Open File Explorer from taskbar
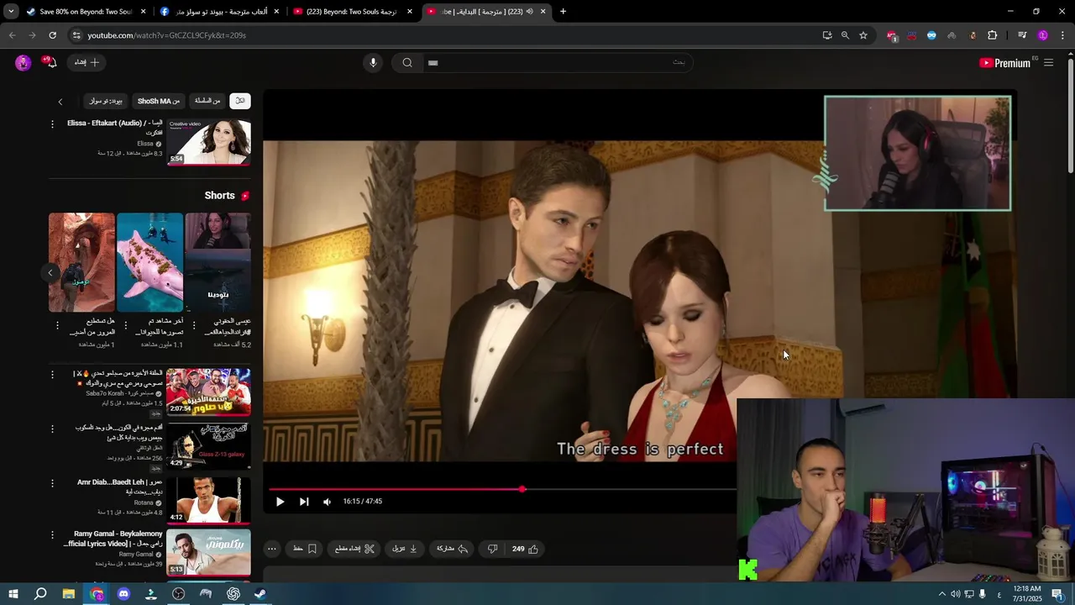The image size is (1075, 605). 68,594
